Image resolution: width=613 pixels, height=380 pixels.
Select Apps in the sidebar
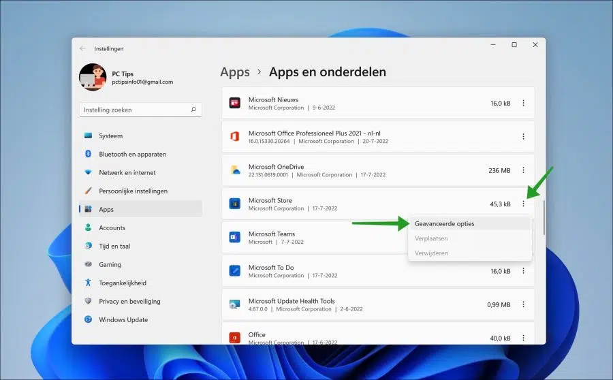click(x=140, y=209)
